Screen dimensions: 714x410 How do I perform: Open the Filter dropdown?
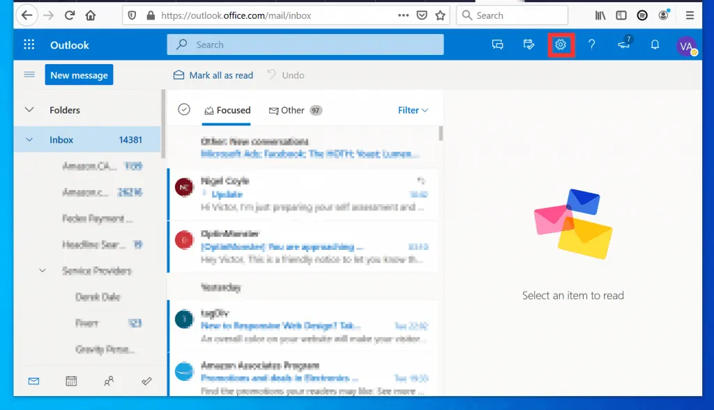pos(413,109)
